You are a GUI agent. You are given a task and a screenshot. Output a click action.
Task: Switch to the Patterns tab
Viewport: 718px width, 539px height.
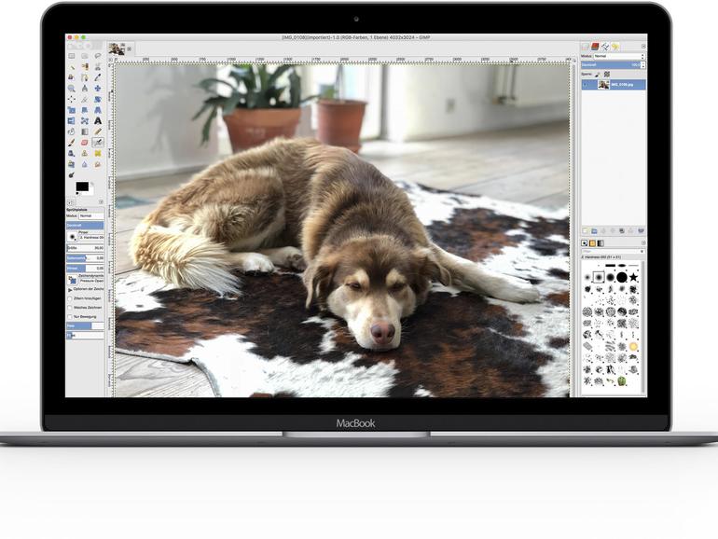pos(592,243)
